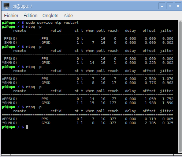Screen dimensions: 182x157
Task: Click the terminal monitor icon in title bar
Action: [7, 6]
